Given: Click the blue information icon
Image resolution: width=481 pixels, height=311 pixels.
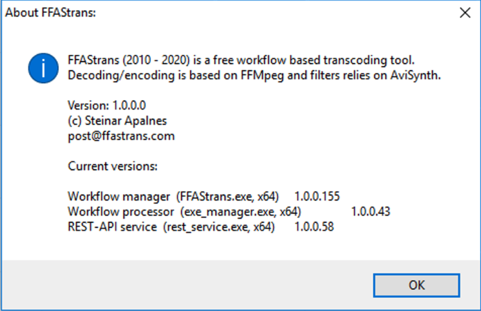Looking at the screenshot, I should (43, 68).
